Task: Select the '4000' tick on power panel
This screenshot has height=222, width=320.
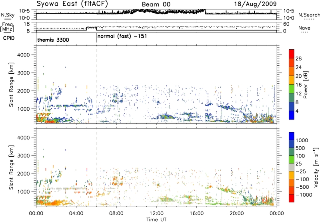Action: (x=23, y=55)
